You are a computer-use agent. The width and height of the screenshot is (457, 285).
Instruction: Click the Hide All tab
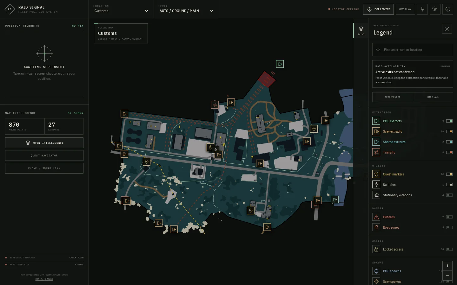[x=433, y=97]
